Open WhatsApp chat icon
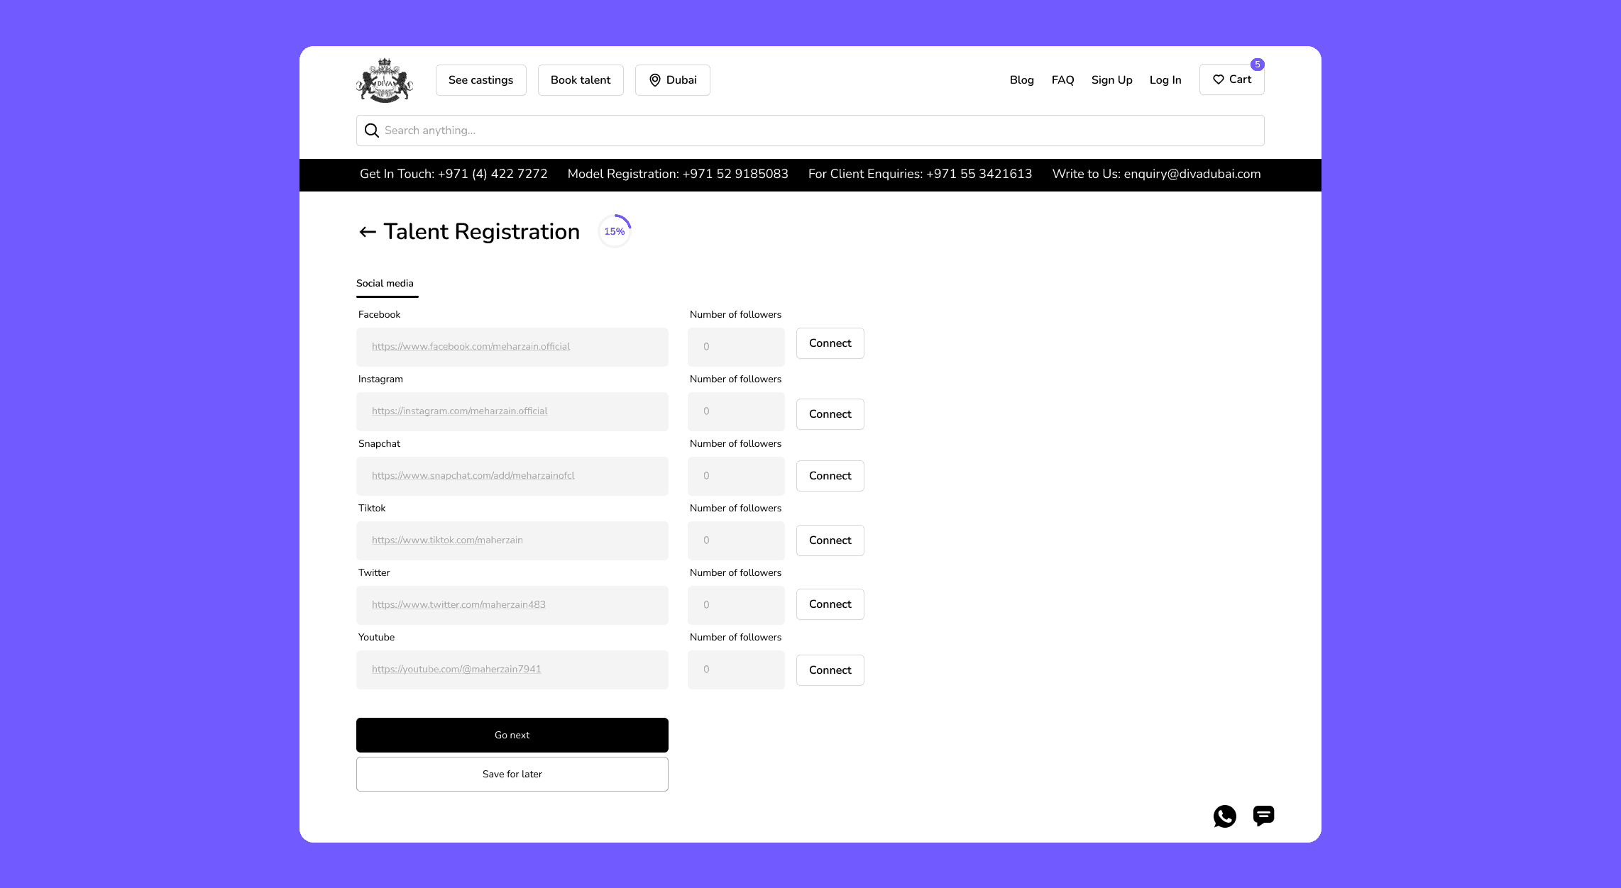Image resolution: width=1621 pixels, height=888 pixels. pyautogui.click(x=1224, y=816)
